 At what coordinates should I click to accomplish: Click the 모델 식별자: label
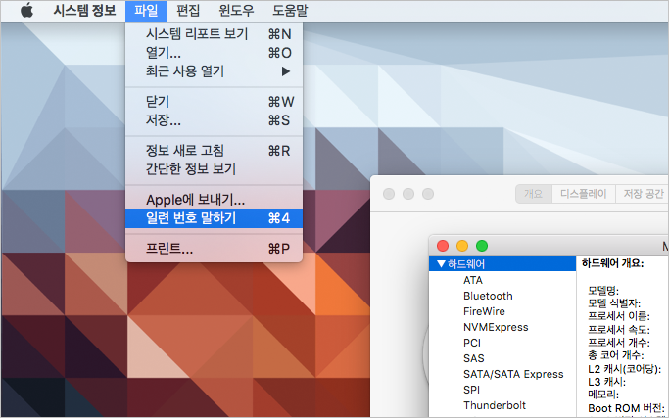(x=614, y=303)
